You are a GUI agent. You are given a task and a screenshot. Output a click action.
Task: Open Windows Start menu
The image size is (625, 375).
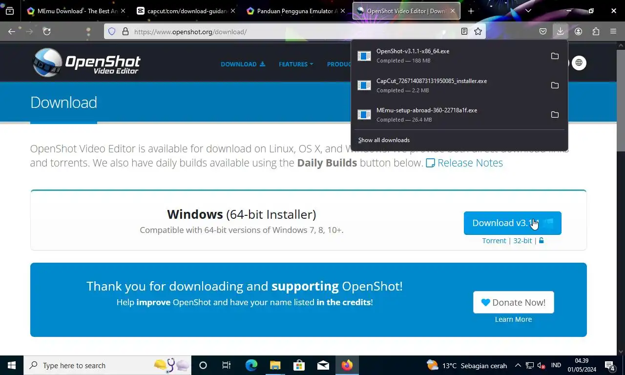pyautogui.click(x=12, y=365)
